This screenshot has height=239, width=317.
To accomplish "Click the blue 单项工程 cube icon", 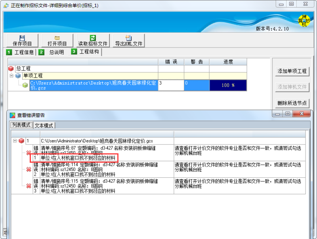I will [x=18, y=76].
